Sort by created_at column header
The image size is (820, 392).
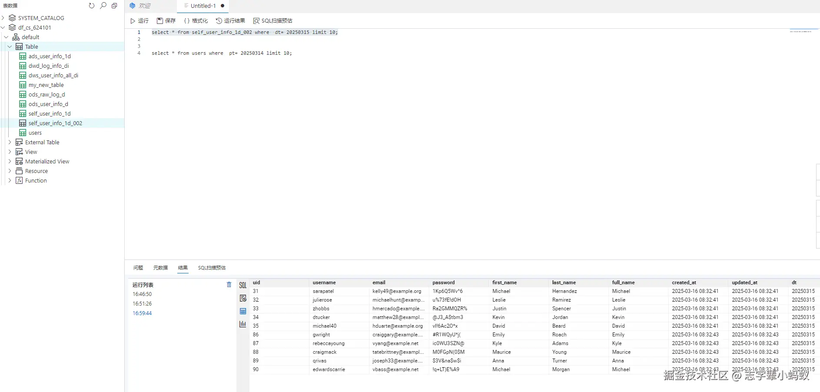pyautogui.click(x=684, y=282)
